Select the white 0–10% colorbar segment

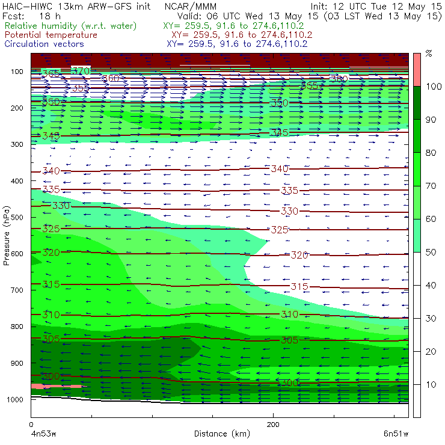[417, 401]
